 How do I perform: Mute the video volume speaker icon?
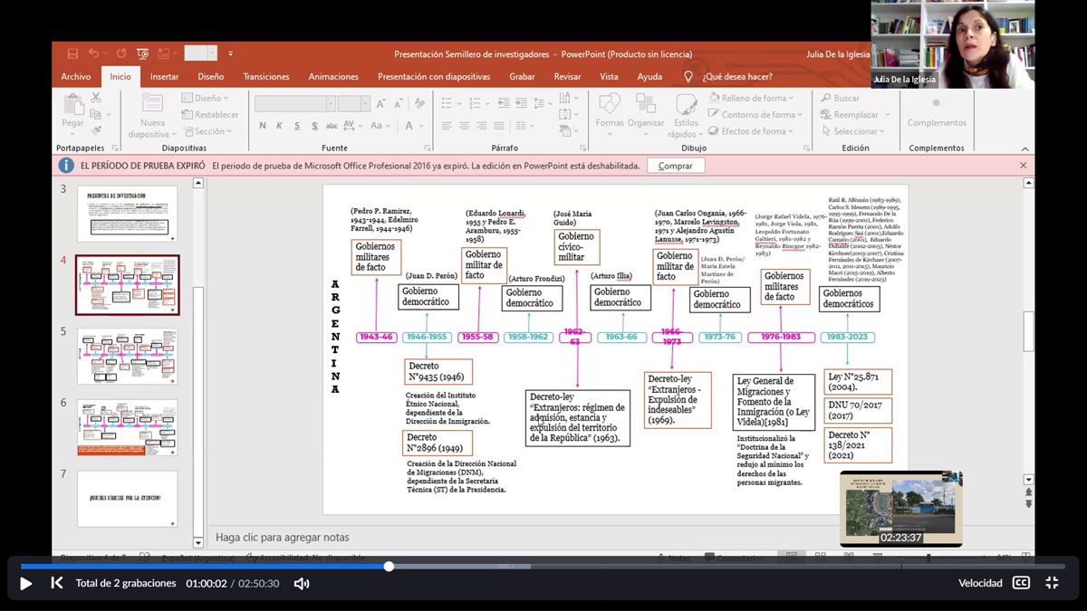[302, 584]
